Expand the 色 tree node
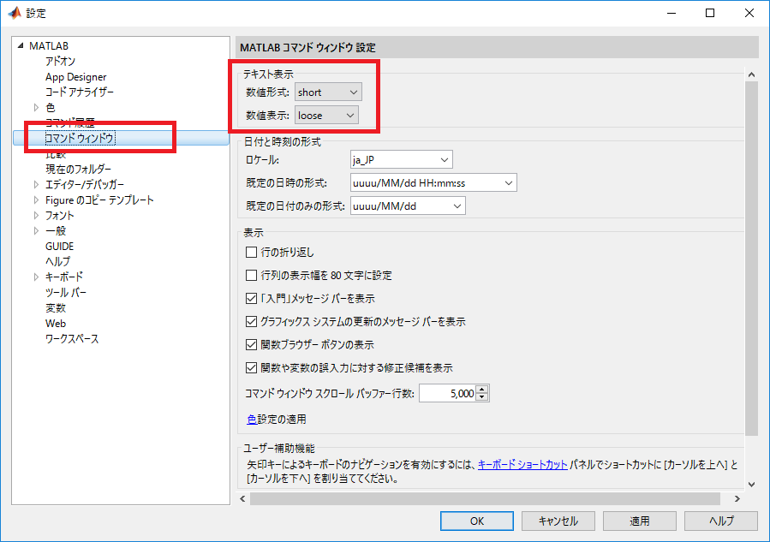This screenshot has width=770, height=542. 36,107
